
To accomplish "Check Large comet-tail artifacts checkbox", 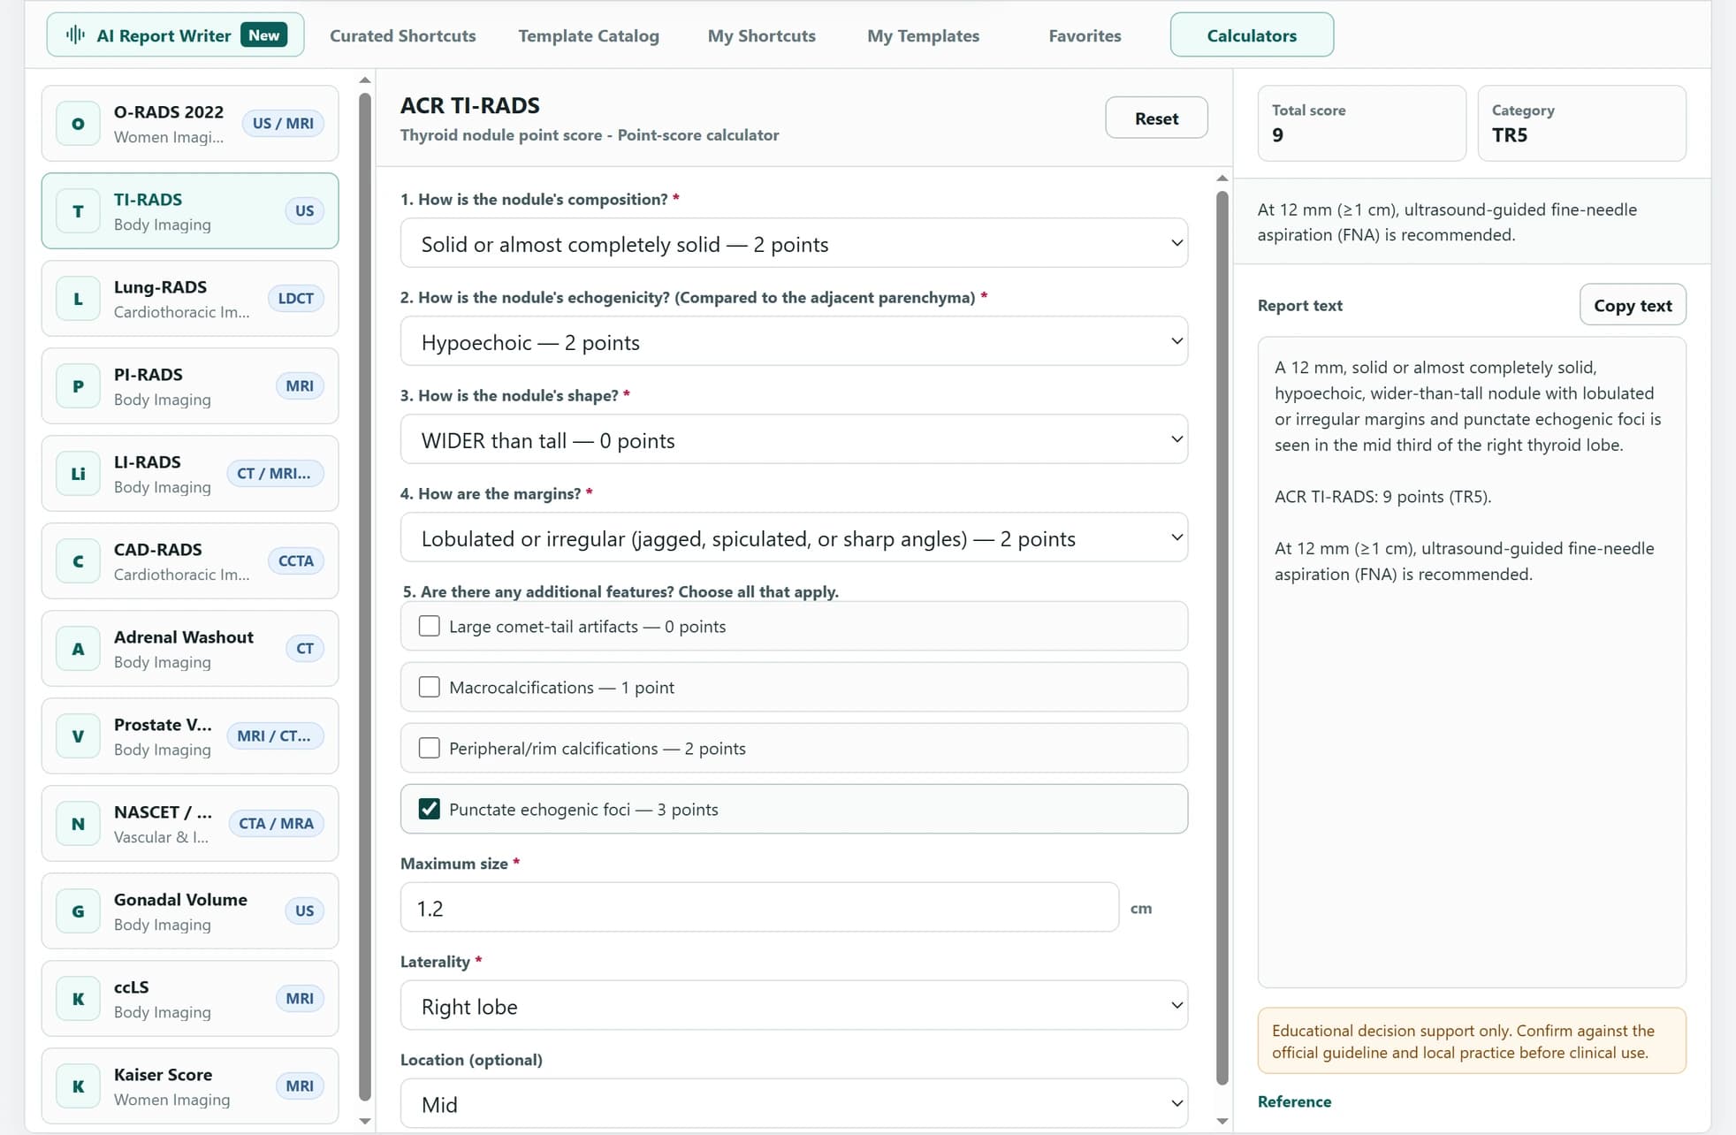I will click(430, 626).
